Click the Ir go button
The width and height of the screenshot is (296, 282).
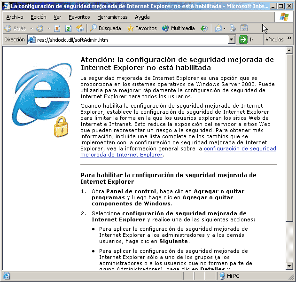tap(246, 39)
